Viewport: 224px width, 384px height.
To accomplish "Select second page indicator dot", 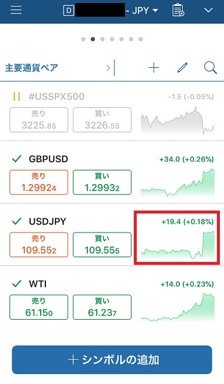I will pyautogui.click(x=93, y=39).
